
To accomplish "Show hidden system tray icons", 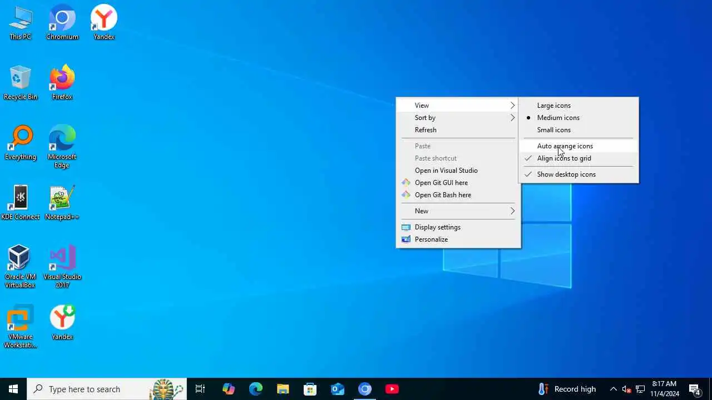I will click(613, 389).
